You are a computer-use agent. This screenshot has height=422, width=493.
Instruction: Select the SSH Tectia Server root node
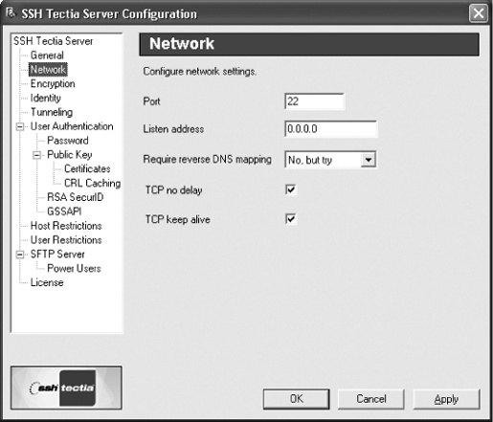(53, 41)
